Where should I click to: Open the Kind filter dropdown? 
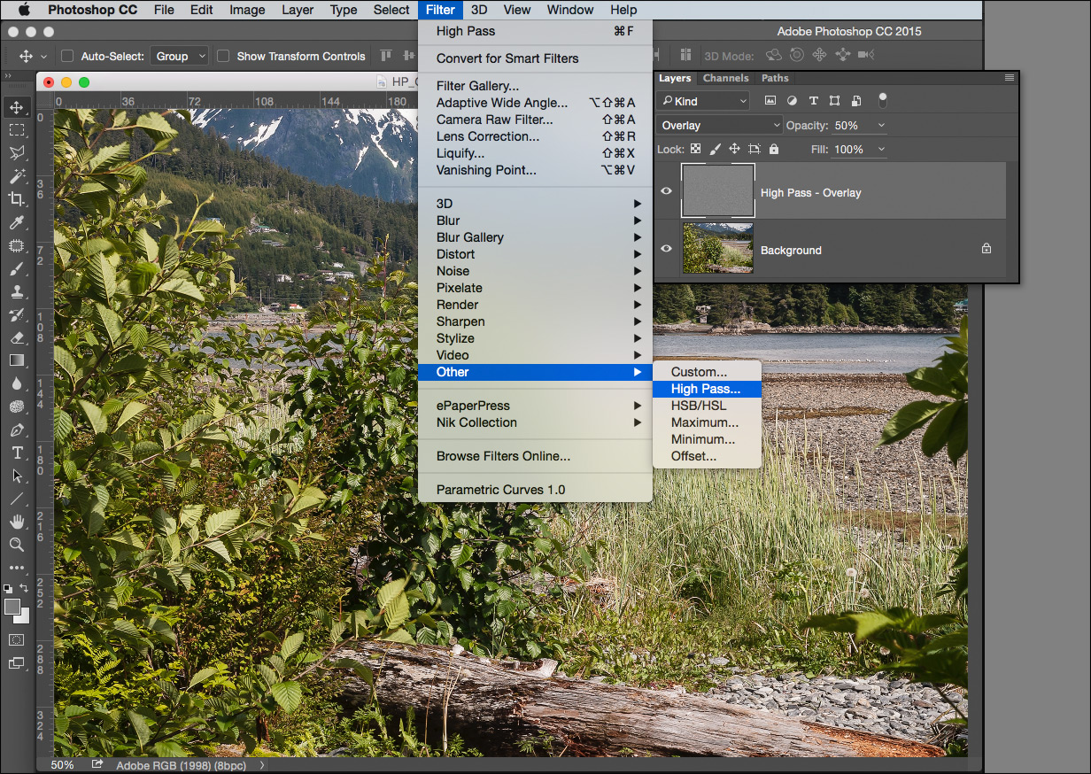(704, 101)
